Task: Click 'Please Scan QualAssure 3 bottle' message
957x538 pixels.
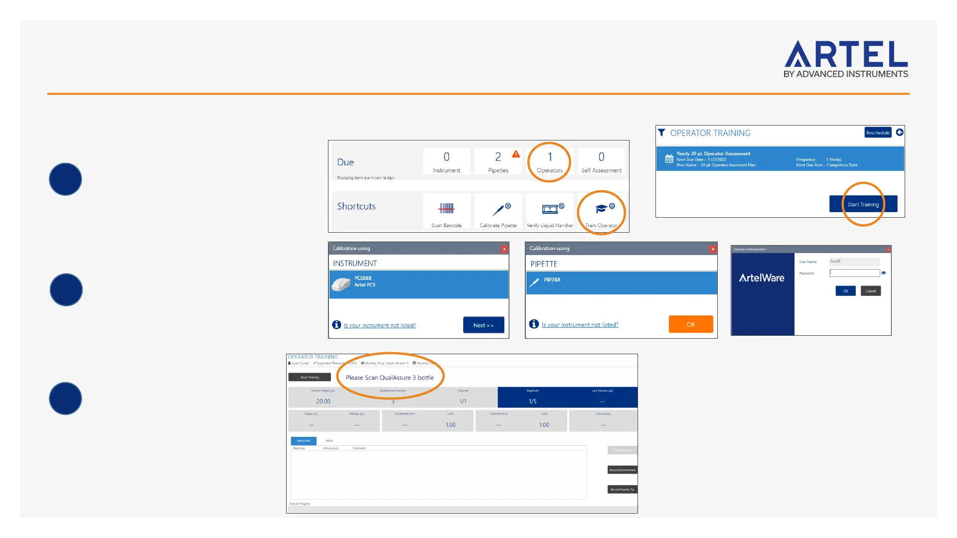Action: (x=390, y=378)
